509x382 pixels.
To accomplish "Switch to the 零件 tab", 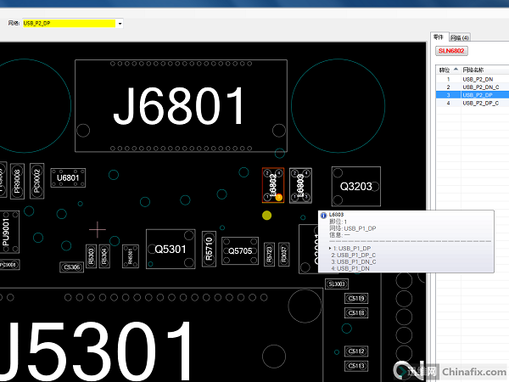I will [x=439, y=37].
